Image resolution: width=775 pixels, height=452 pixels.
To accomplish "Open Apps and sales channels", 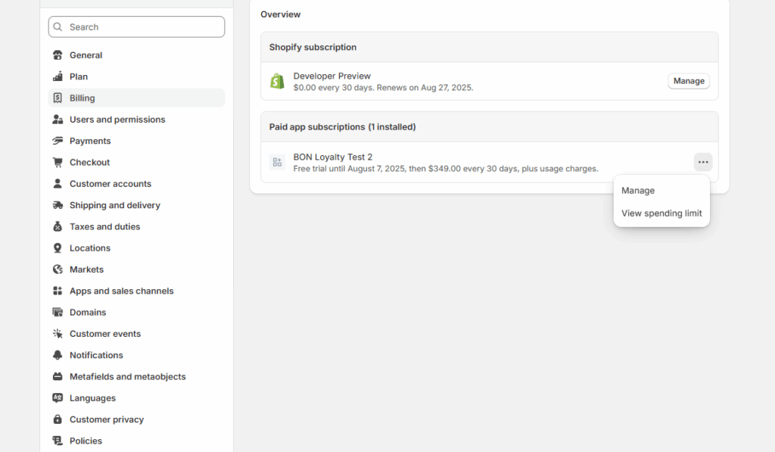I will click(x=137, y=291).
